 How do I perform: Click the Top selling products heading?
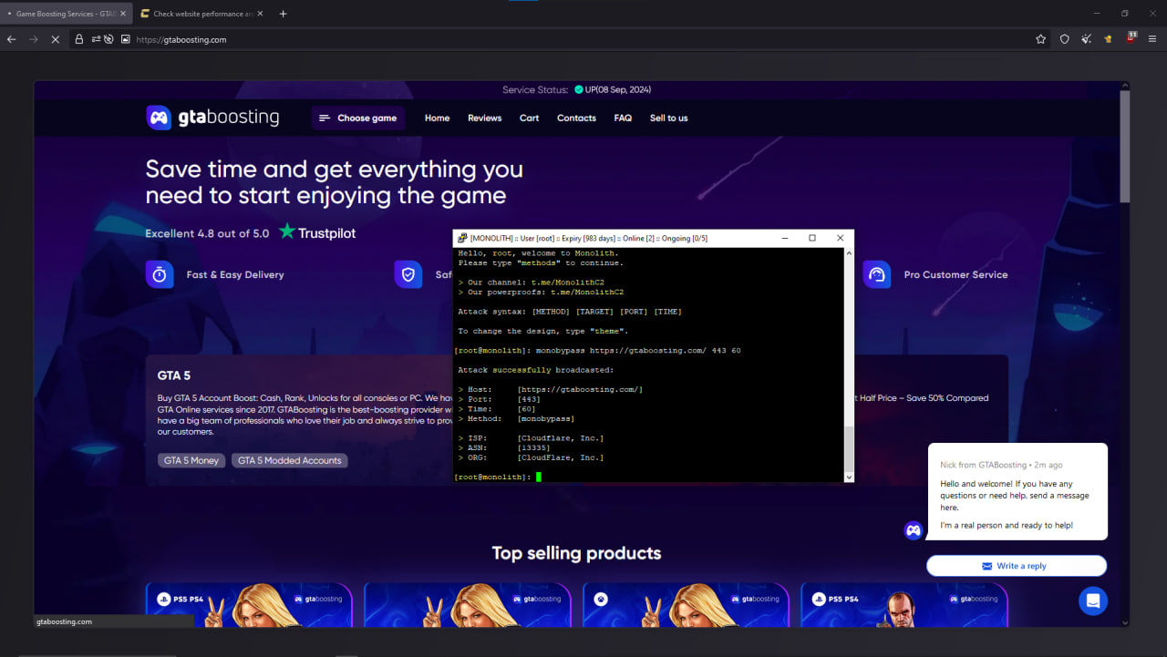[576, 553]
